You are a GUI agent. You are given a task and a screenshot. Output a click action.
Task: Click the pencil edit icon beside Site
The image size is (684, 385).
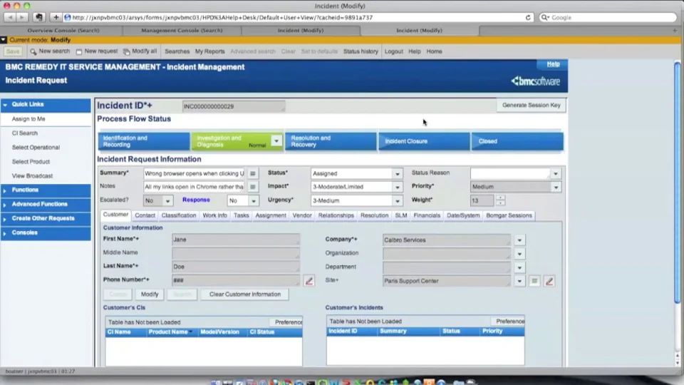pyautogui.click(x=549, y=281)
